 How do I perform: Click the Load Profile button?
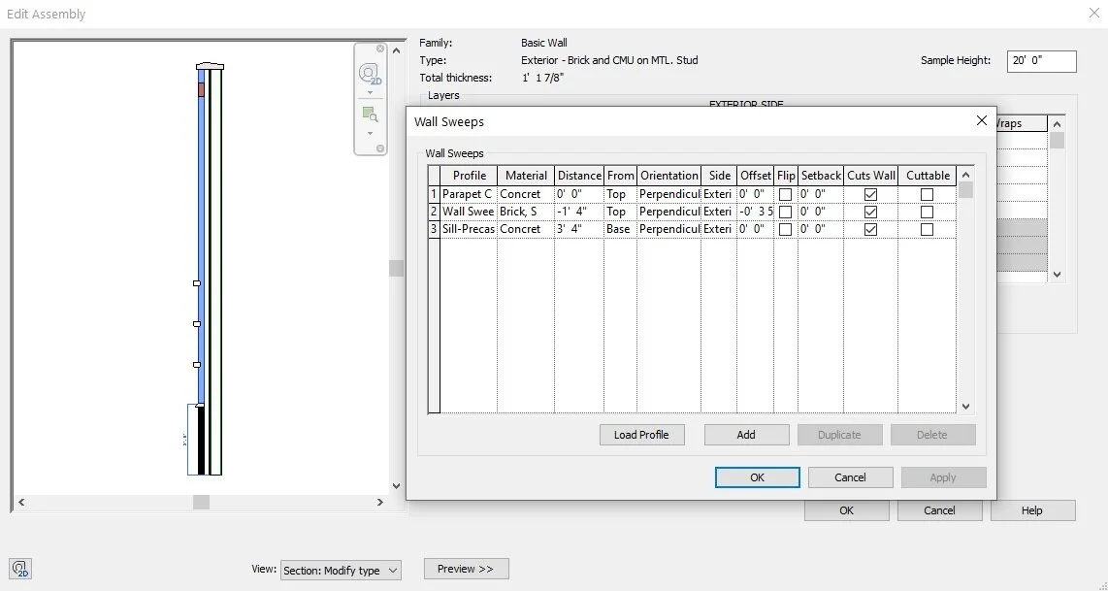(x=641, y=435)
